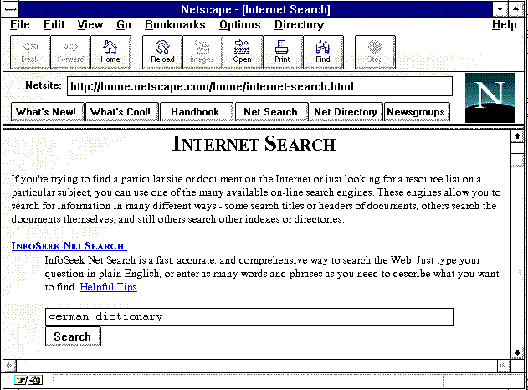Image resolution: width=528 pixels, height=390 pixels.
Task: Open a location with Open button
Action: [243, 52]
